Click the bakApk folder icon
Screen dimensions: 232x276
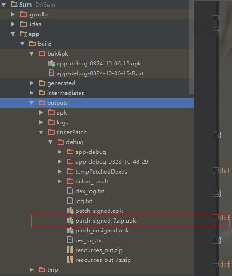point(42,53)
